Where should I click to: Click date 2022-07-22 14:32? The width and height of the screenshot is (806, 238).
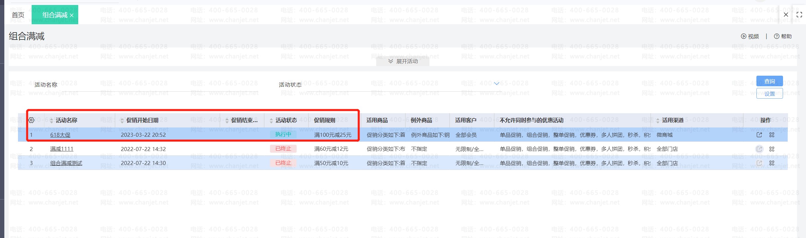143,149
